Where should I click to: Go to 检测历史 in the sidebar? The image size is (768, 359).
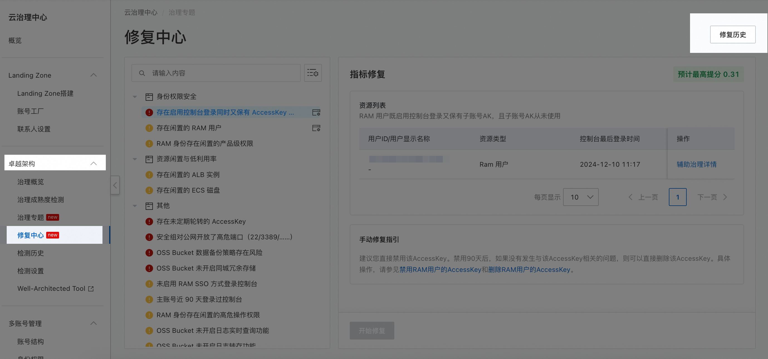(x=30, y=253)
